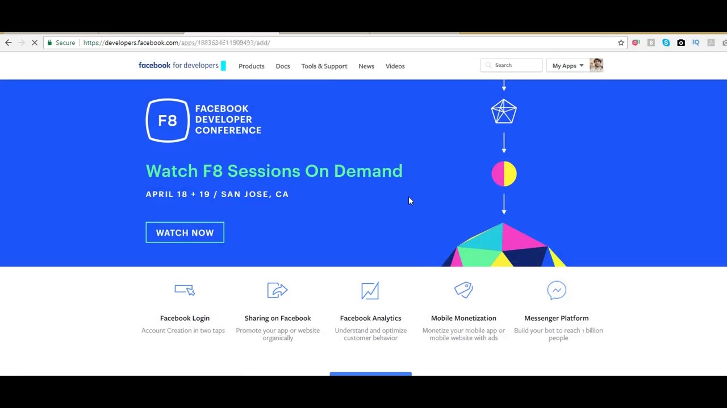Open the grey B extension icon
Screen dimensions: 727x408
click(651, 42)
